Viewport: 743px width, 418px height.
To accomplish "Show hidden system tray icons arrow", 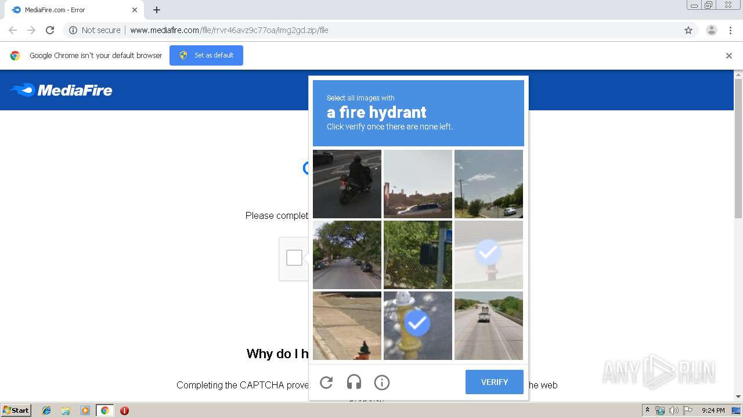I will click(647, 410).
